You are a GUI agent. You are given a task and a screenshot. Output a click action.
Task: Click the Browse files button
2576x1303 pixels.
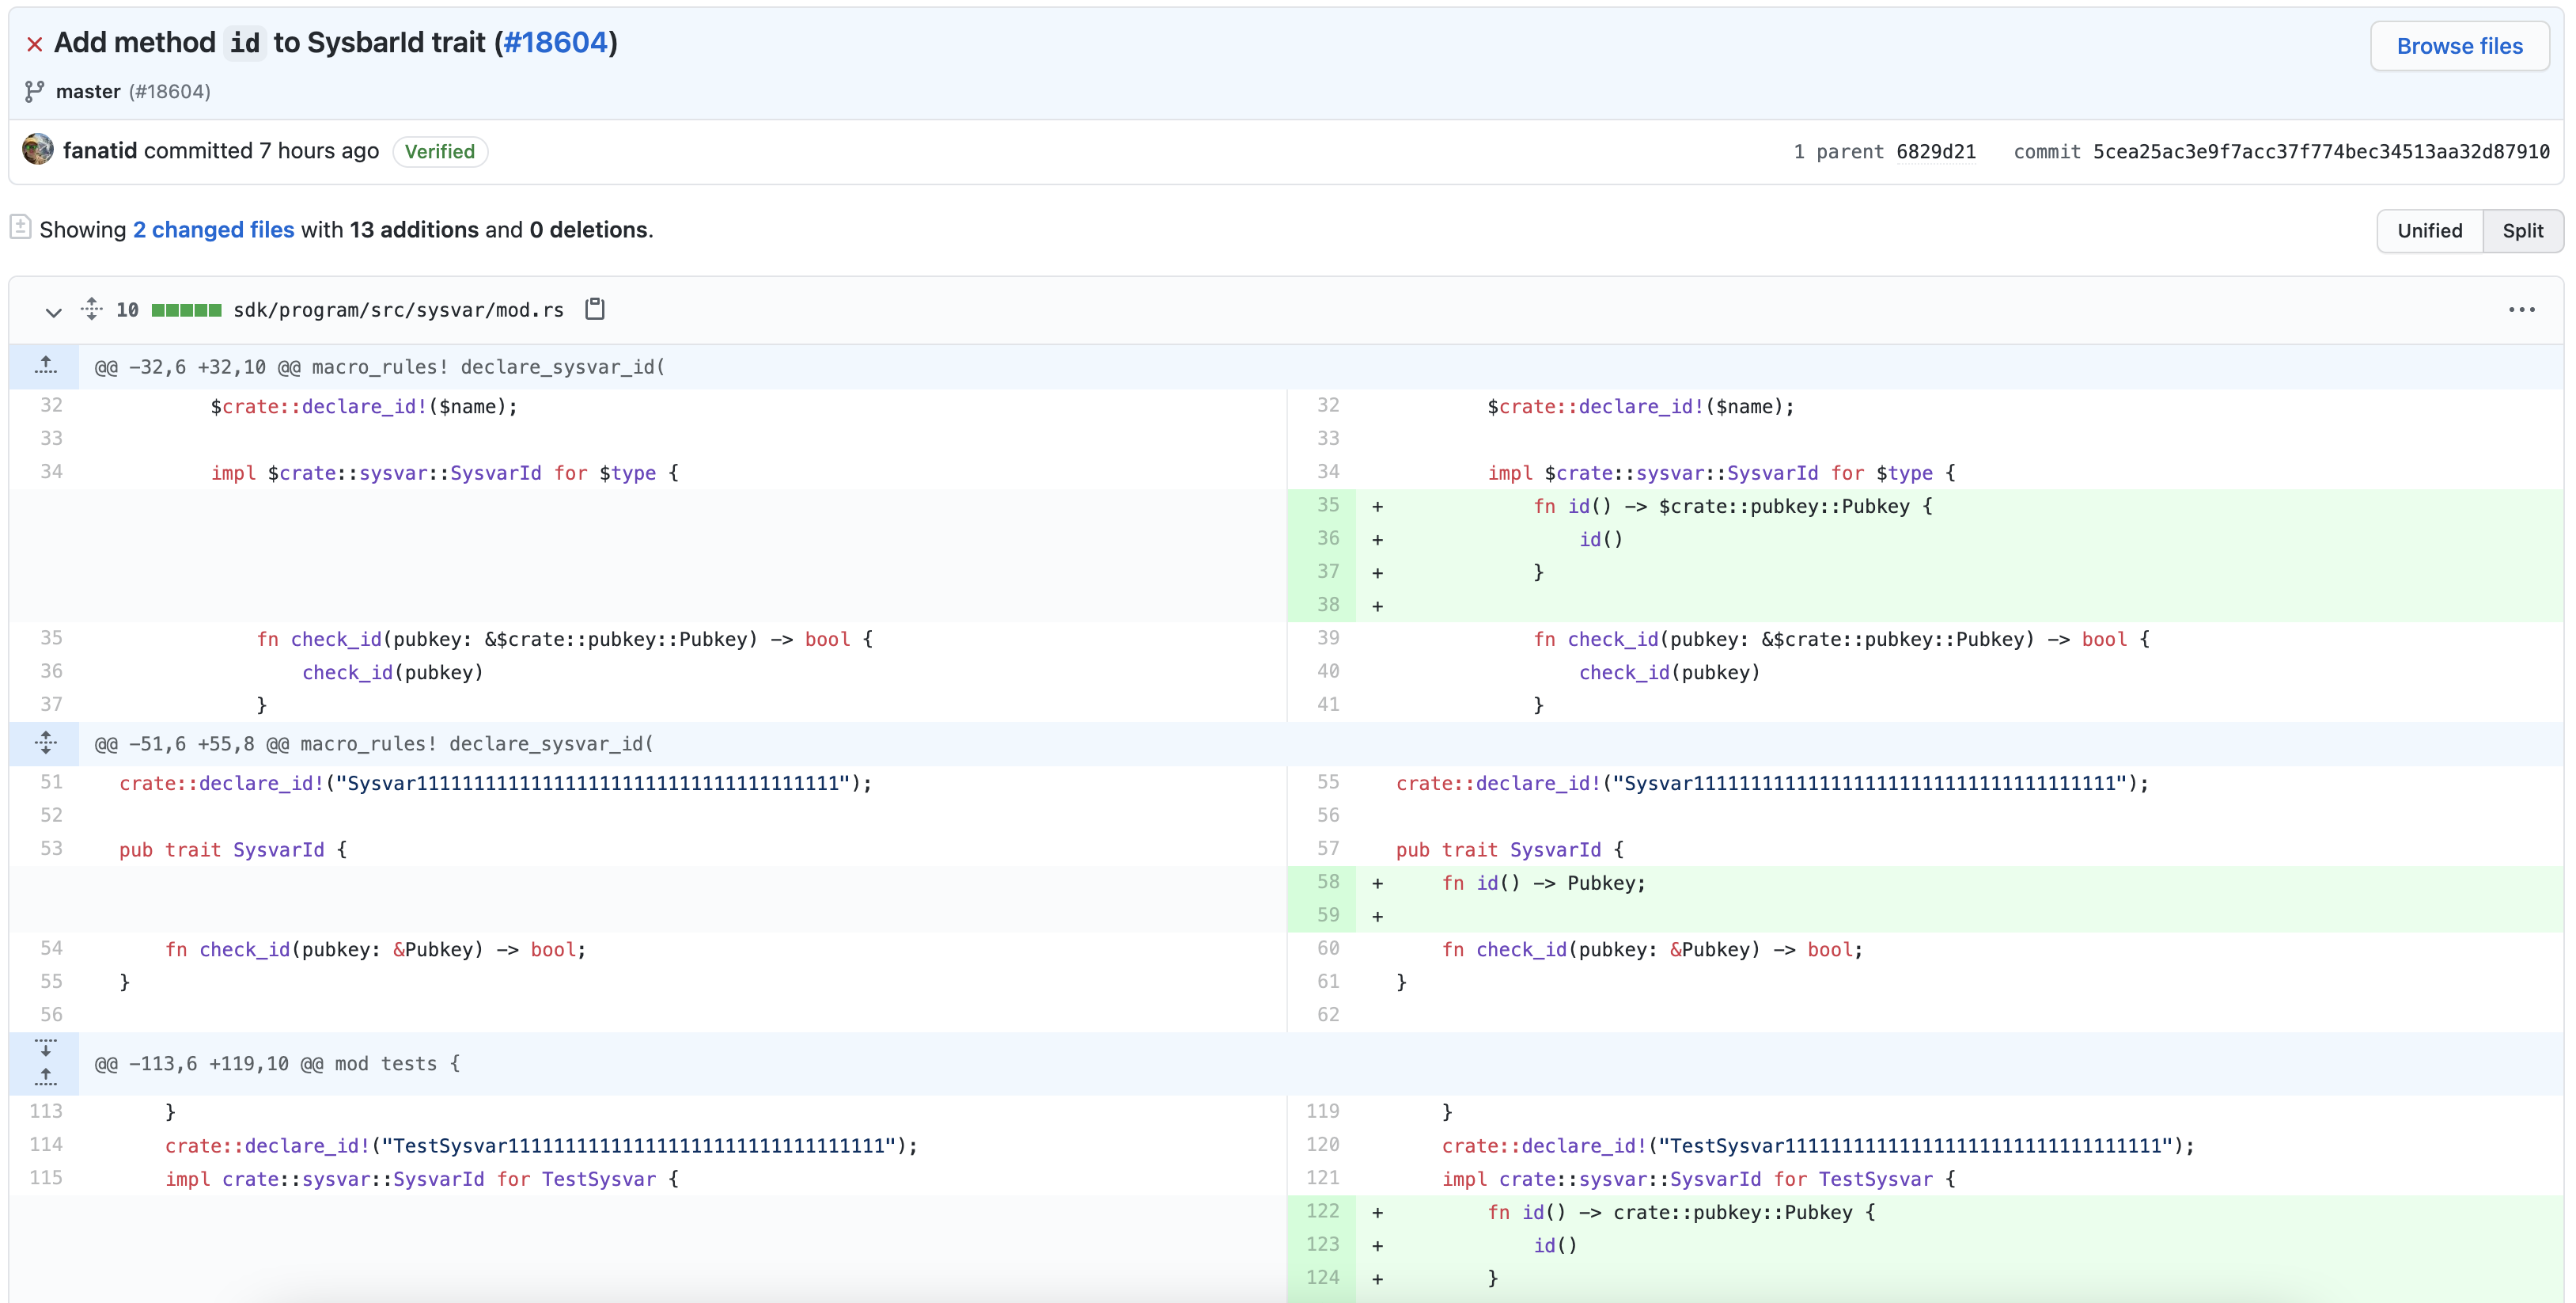coord(2459,46)
